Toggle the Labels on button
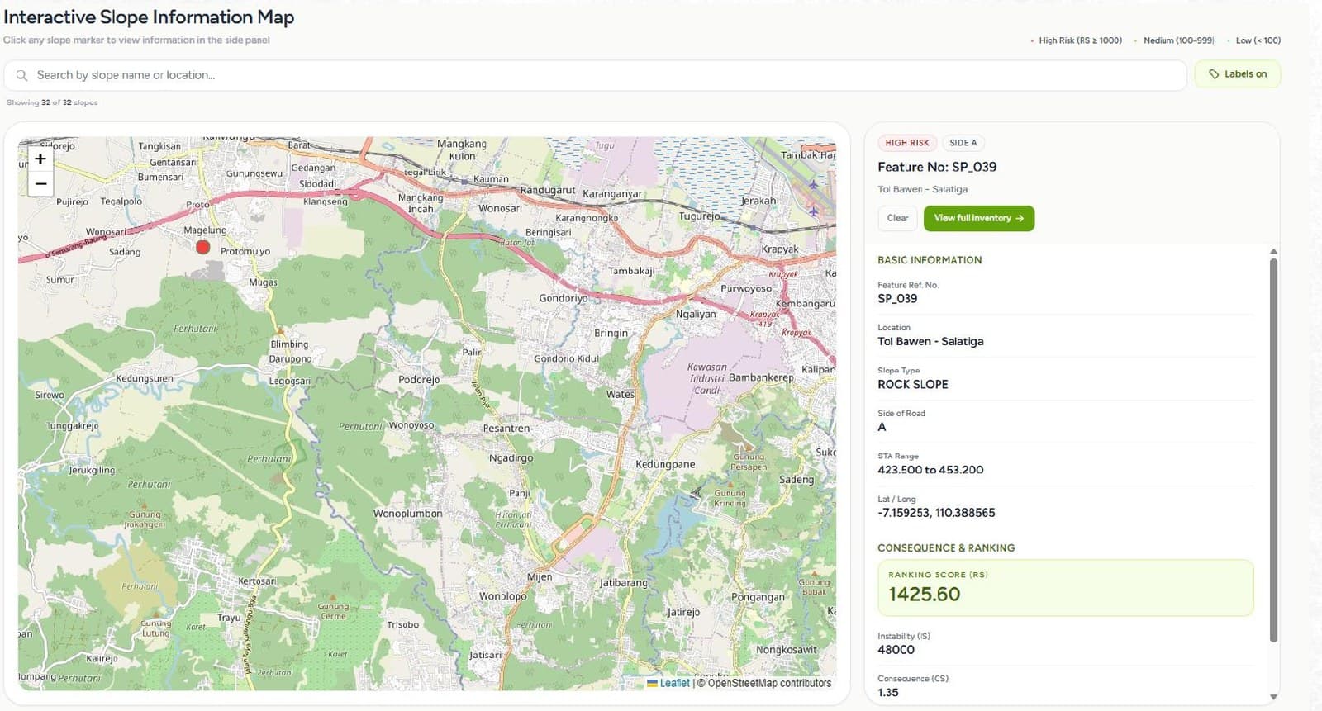Screen dimensions: 1322x711 [x=1238, y=74]
